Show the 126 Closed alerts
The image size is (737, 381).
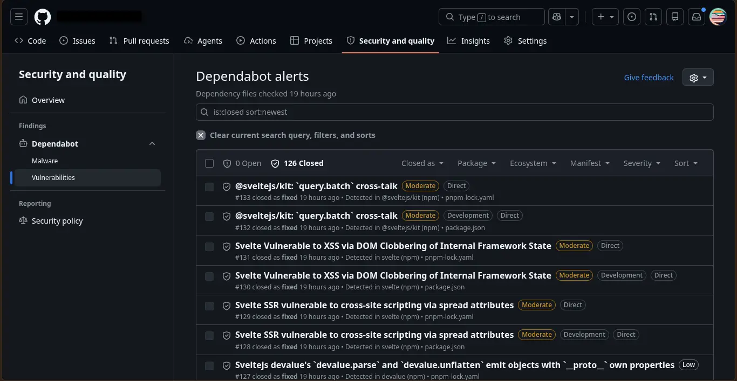297,163
